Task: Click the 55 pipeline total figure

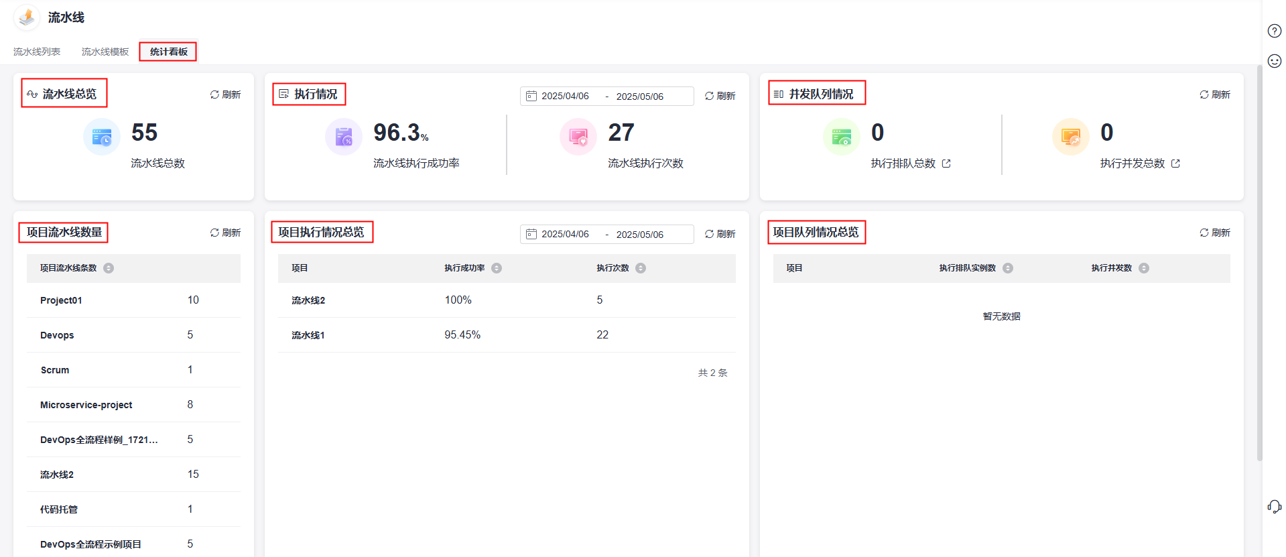Action: tap(144, 133)
